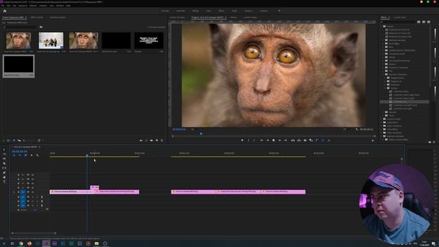Select the Ripple Edit tool

pos(4,158)
